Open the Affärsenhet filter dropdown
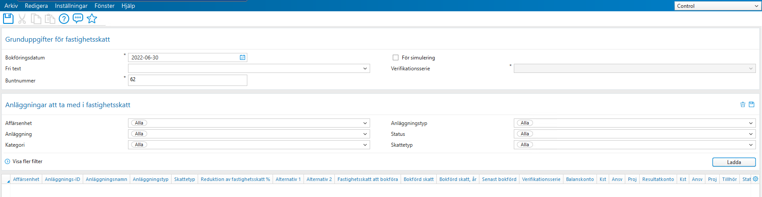 (365, 123)
